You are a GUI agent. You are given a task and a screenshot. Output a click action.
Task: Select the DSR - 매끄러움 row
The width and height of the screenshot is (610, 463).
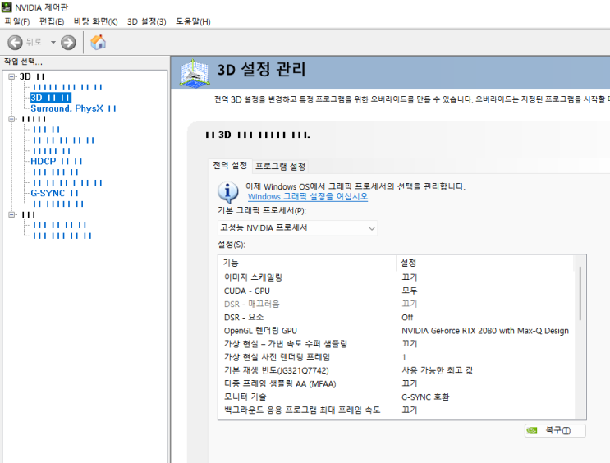396,304
